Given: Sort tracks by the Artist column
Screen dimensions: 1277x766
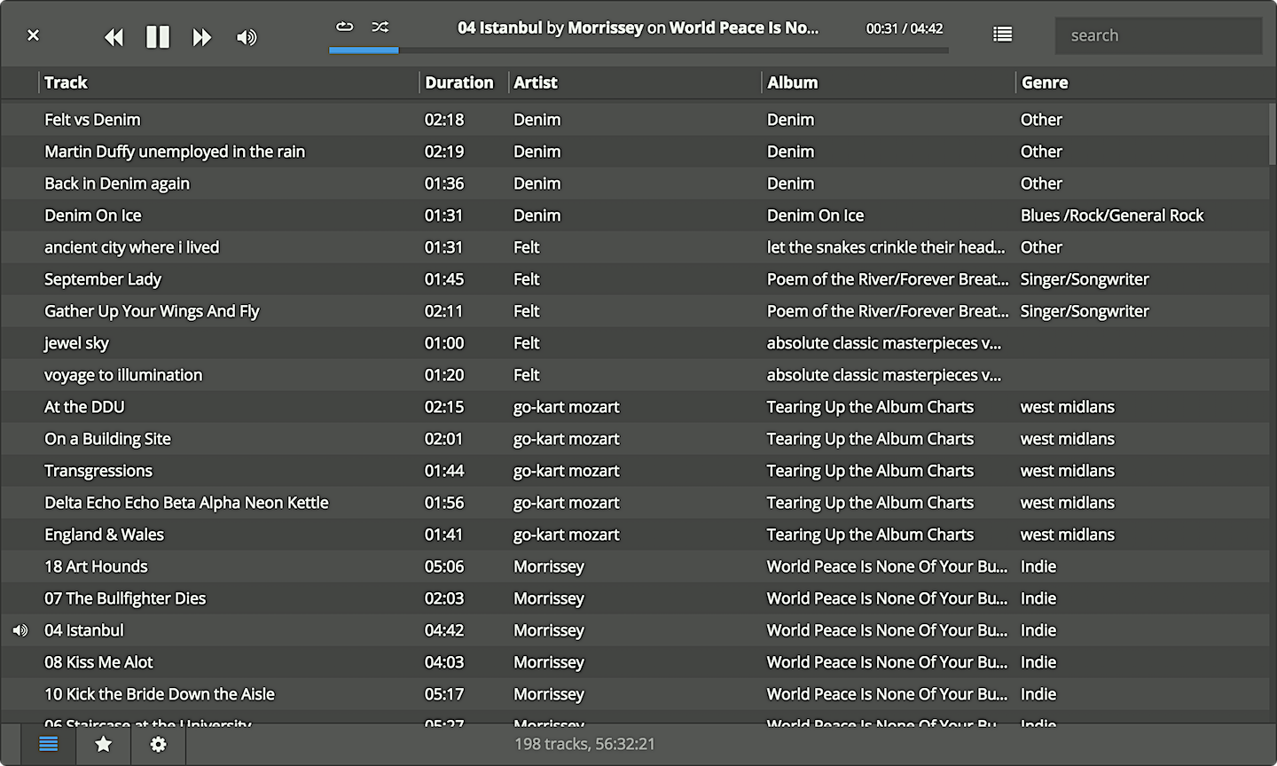Looking at the screenshot, I should 536,82.
